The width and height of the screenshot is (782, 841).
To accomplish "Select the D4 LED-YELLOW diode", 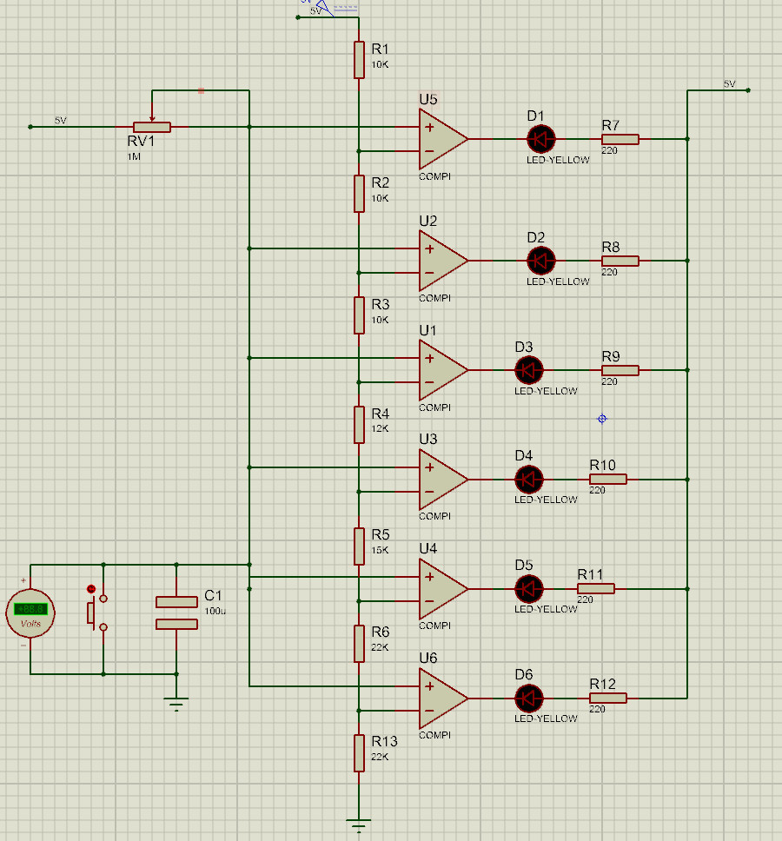I will [x=529, y=480].
